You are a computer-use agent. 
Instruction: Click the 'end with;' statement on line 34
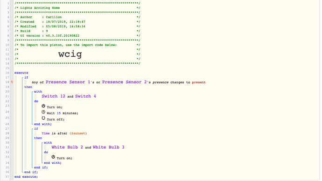coord(53,163)
